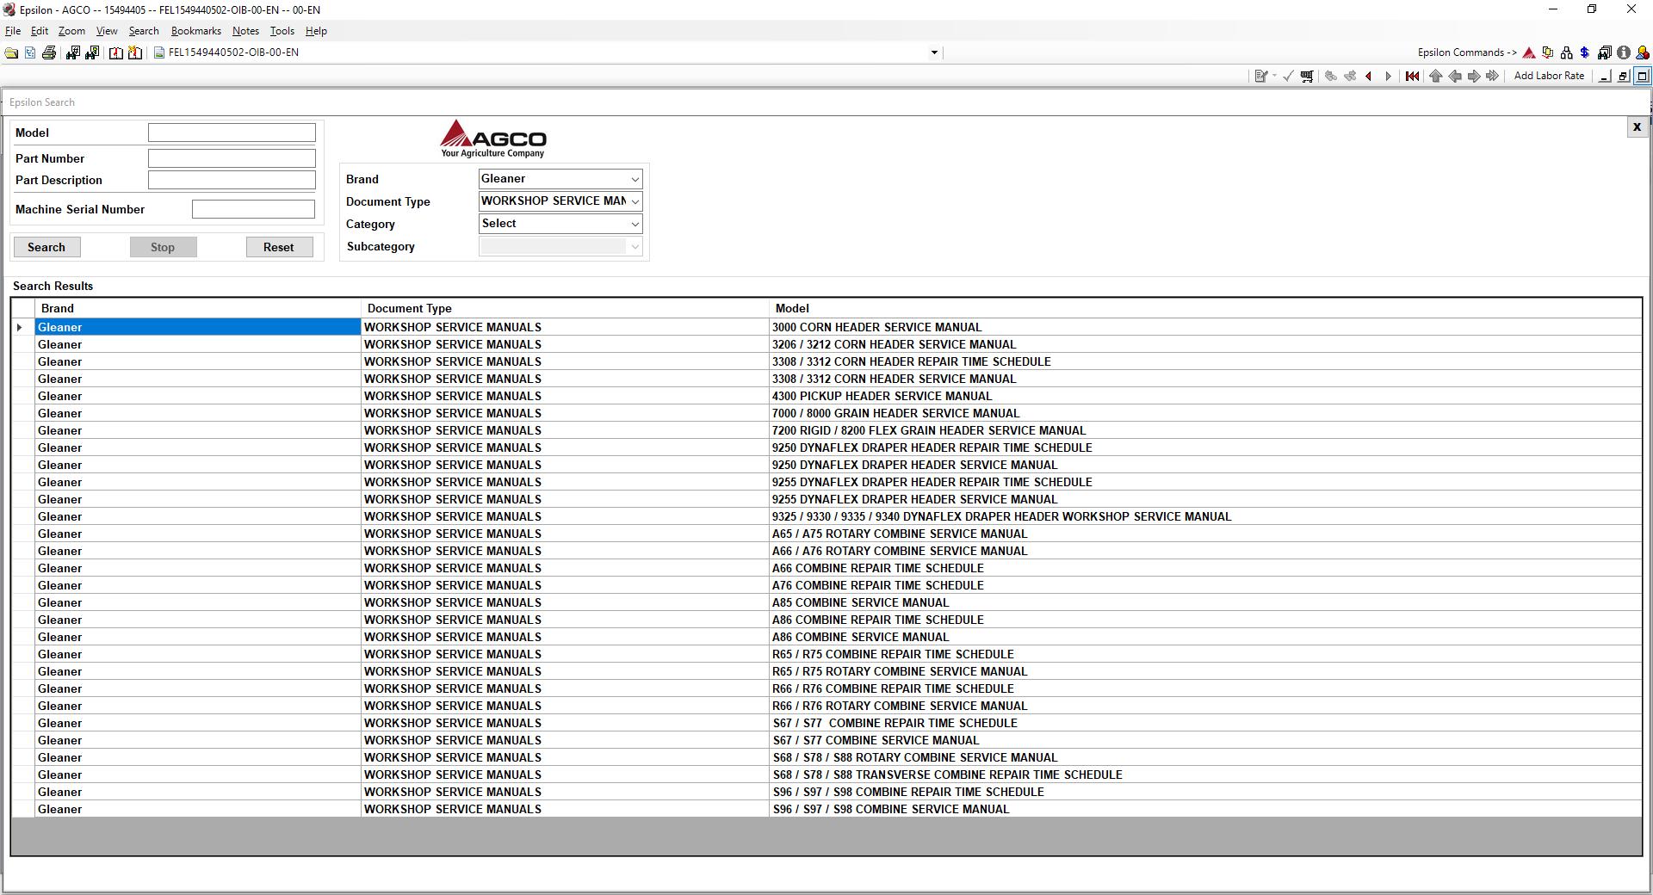The height and width of the screenshot is (895, 1653).
Task: Click the Machine Serial Number field
Action: (x=253, y=209)
